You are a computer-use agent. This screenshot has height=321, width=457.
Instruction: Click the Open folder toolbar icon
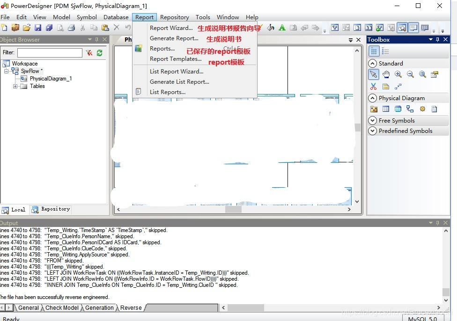(27, 28)
